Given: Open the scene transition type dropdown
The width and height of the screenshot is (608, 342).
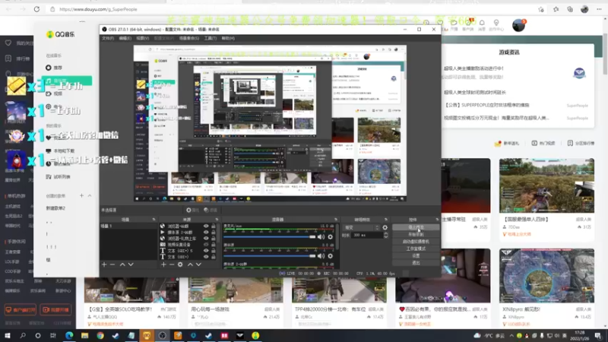Looking at the screenshot, I should click(x=361, y=227).
